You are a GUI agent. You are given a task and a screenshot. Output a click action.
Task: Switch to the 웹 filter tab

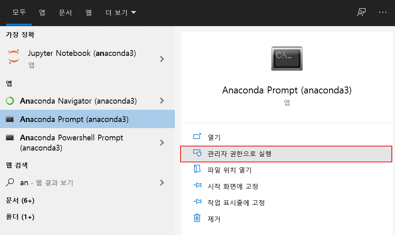point(88,12)
